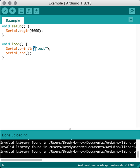Save the sketch with down-arrow icon
140x168 pixels.
click(36, 11)
